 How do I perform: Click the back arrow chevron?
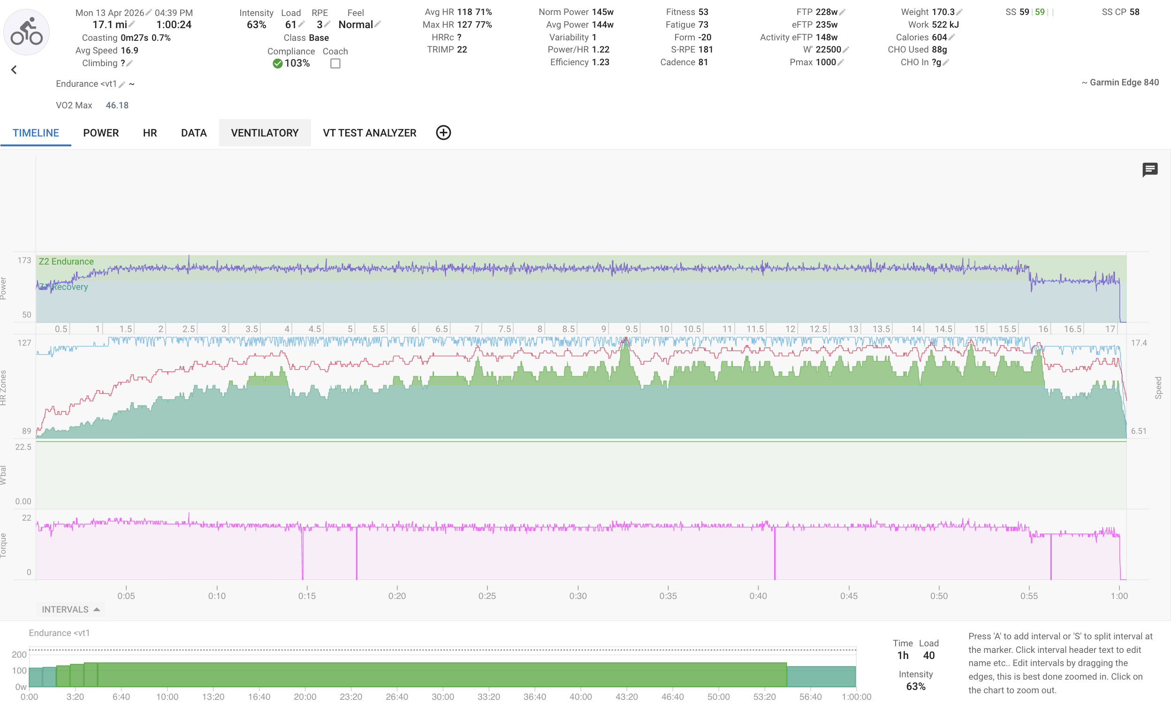(14, 70)
